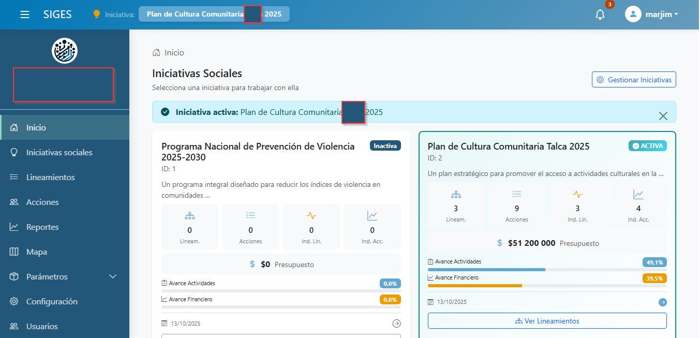Click Ver Lineamientos on the Talca plan card
Viewport: 700px width, 338px height.
tap(547, 320)
